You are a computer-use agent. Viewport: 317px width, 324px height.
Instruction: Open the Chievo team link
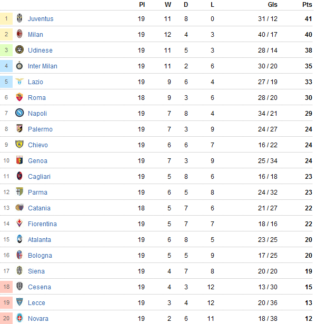pyautogui.click(x=38, y=145)
